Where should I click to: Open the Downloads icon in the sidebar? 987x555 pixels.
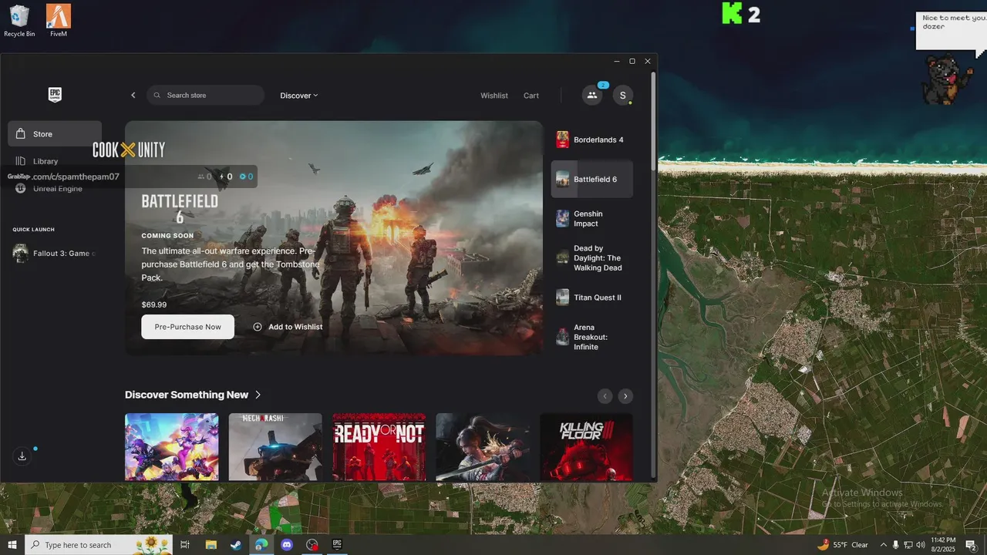point(22,456)
